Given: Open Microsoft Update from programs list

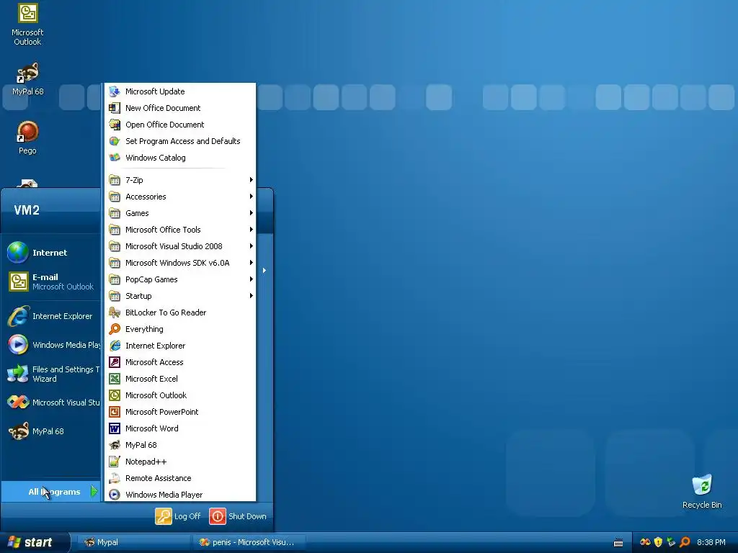Looking at the screenshot, I should (x=179, y=91).
